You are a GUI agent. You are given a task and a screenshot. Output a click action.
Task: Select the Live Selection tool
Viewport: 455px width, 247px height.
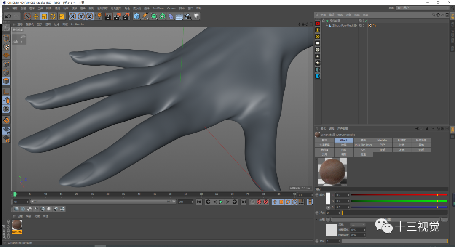click(x=27, y=16)
